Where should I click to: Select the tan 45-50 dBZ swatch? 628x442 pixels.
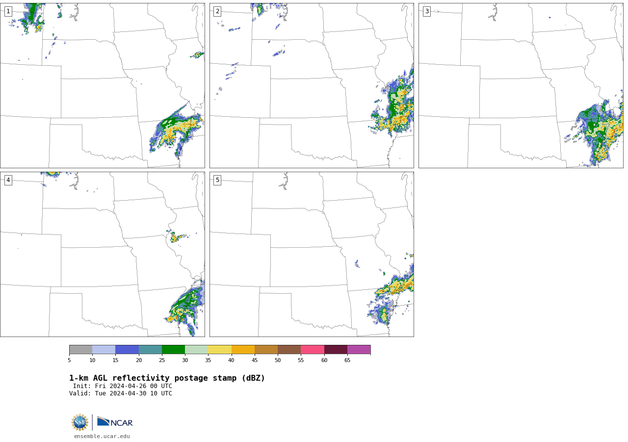point(266,350)
